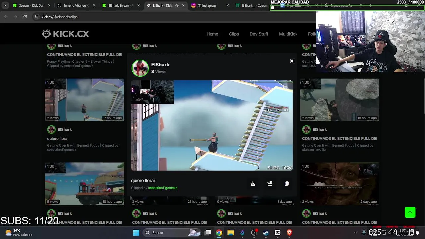Screen dimensions: 425x239
Task: Open the tab search dropdown arrow
Action: [x=5, y=5]
